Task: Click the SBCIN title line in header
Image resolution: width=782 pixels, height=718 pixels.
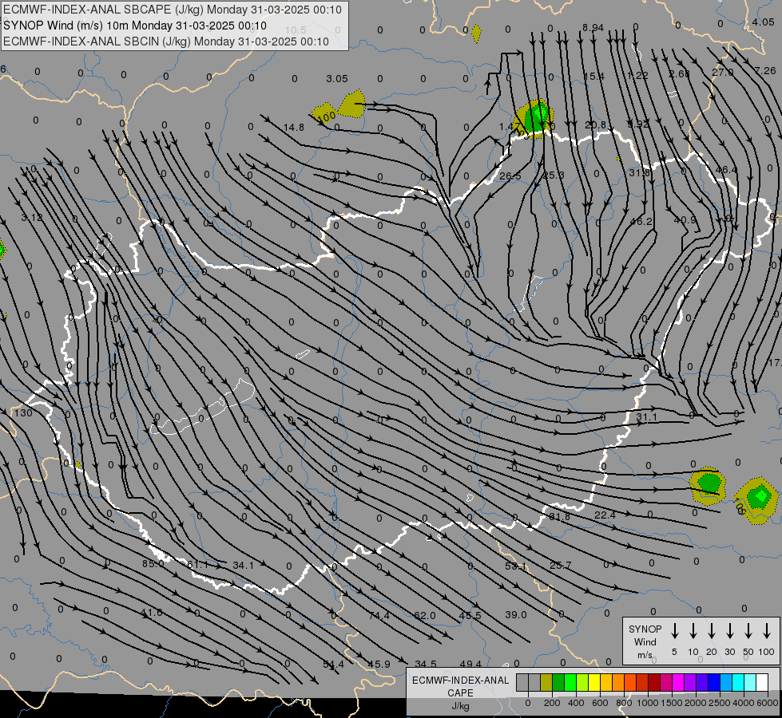Action: tap(166, 41)
